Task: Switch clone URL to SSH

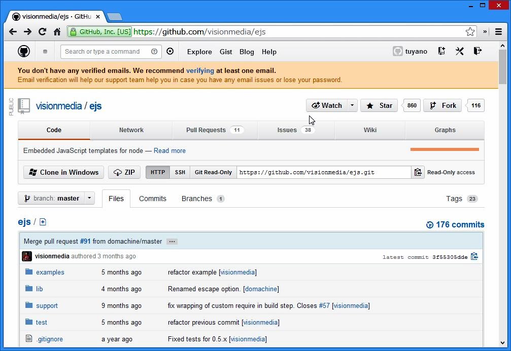Action: pos(180,172)
